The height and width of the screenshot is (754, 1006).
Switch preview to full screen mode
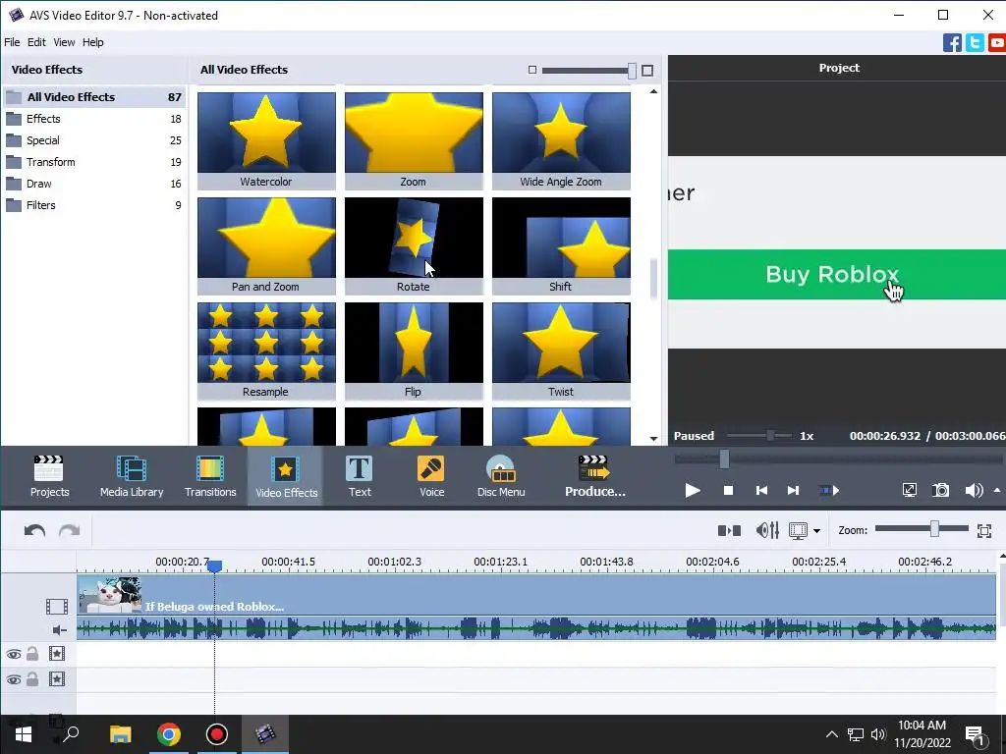pyautogui.click(x=909, y=491)
